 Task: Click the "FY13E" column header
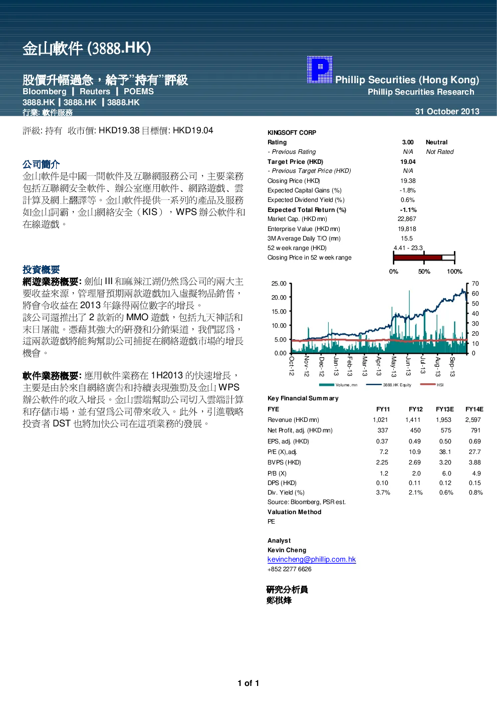(445, 409)
